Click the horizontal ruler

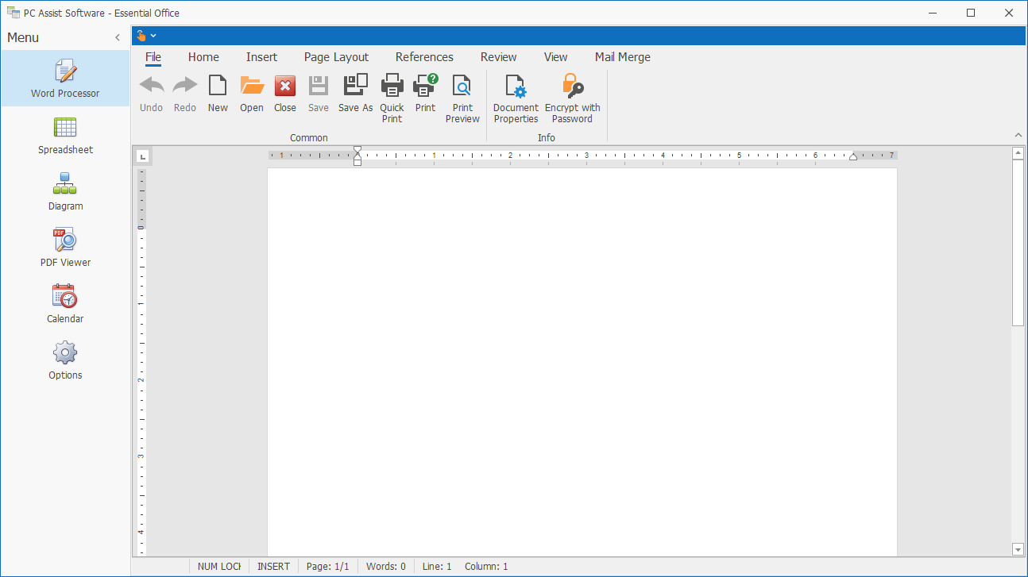[583, 156]
